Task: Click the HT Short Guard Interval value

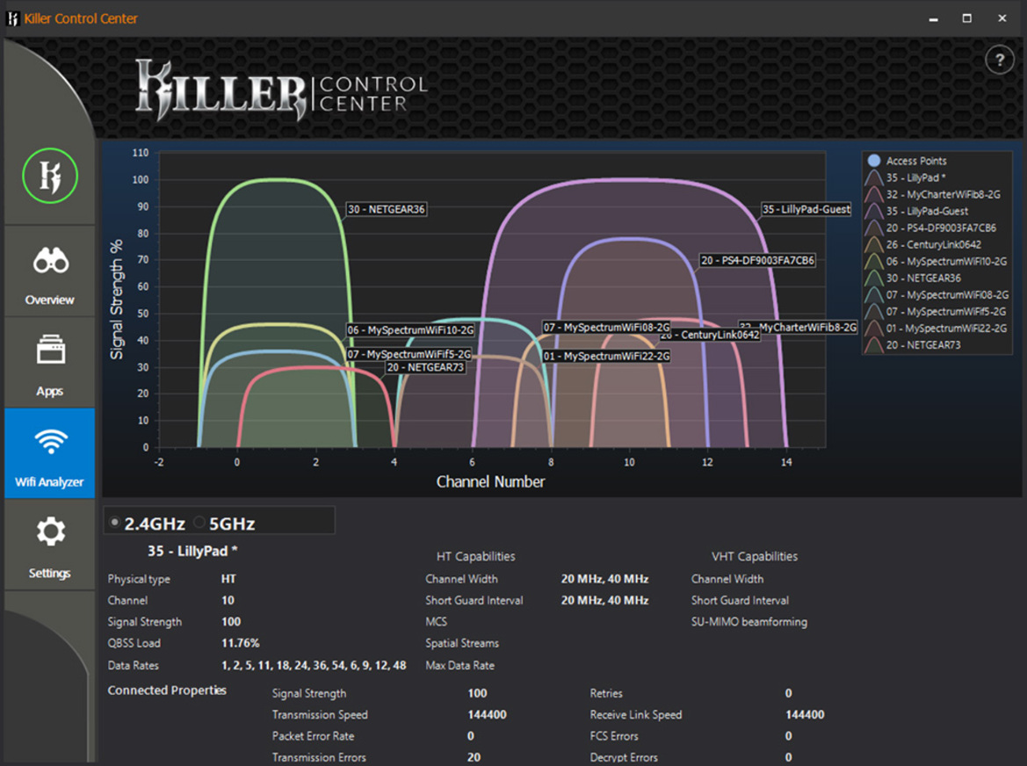Action: click(x=604, y=600)
